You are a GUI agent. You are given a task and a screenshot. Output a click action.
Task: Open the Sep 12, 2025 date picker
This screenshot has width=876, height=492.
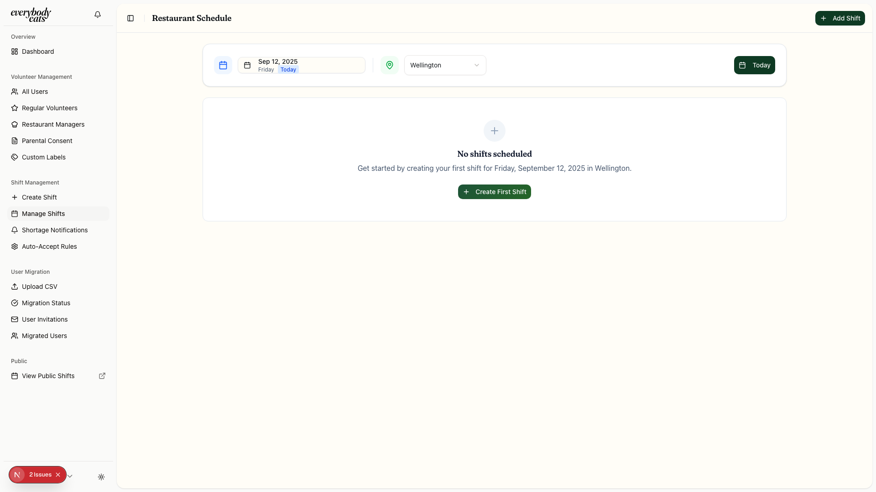(301, 65)
